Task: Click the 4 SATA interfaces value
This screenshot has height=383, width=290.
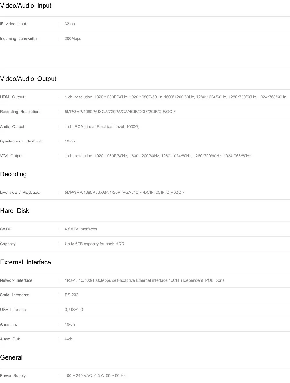Action: pos(81,229)
